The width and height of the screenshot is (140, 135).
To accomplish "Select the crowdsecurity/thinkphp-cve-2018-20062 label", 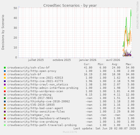I will coord(39,101).
